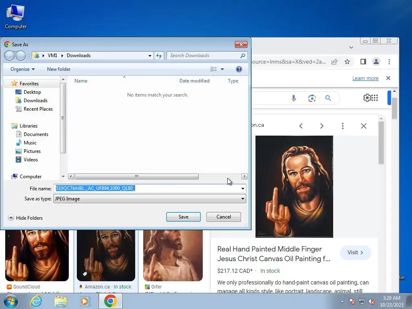This screenshot has height=309, width=412.
Task: Click the change view icon
Action: 213,69
